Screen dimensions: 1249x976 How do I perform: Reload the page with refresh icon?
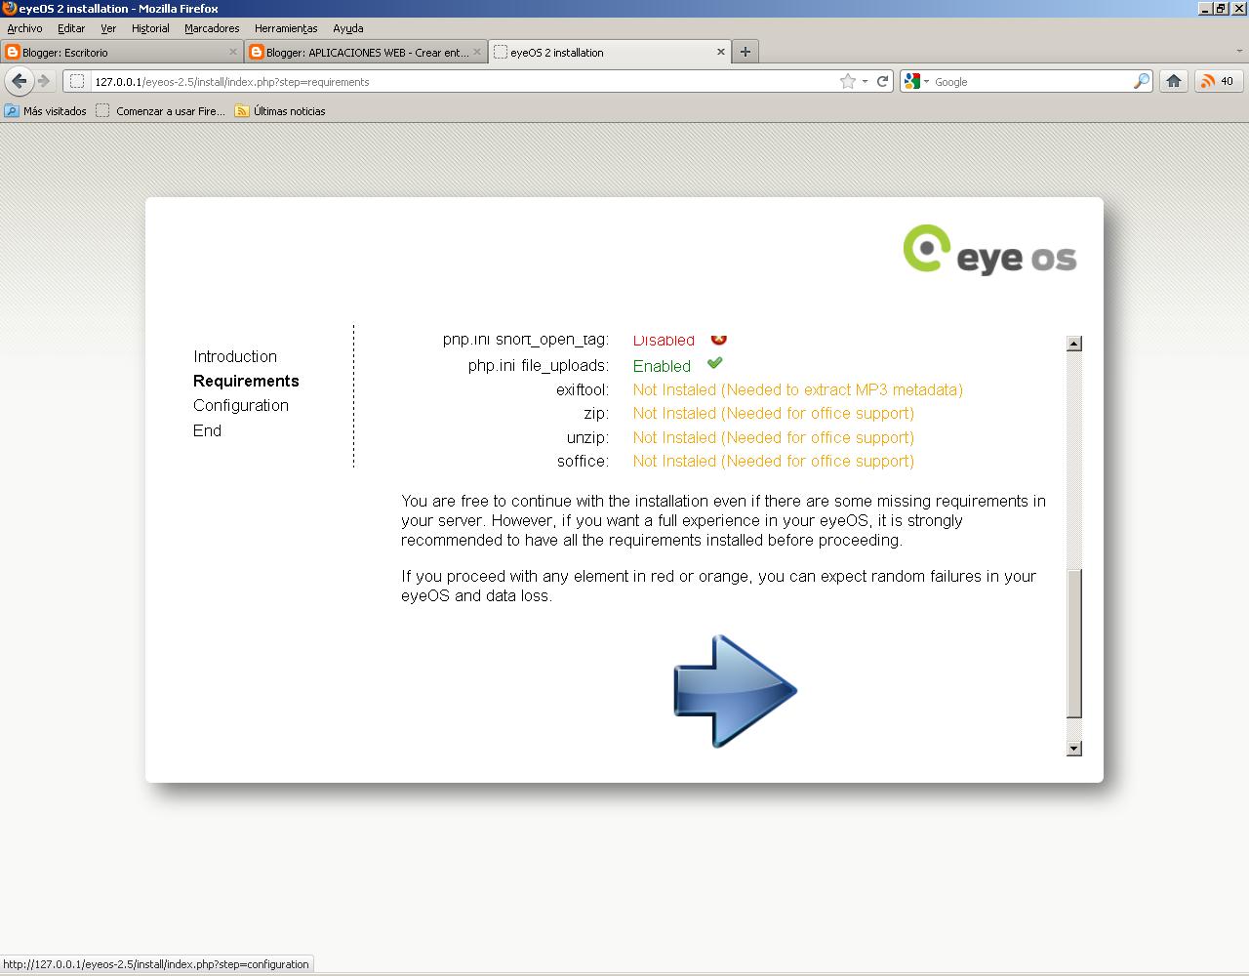pos(882,81)
